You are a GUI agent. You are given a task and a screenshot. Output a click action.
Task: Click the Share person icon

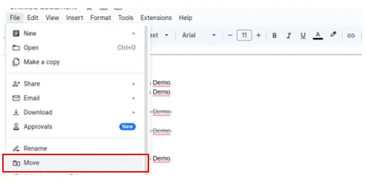[16, 84]
